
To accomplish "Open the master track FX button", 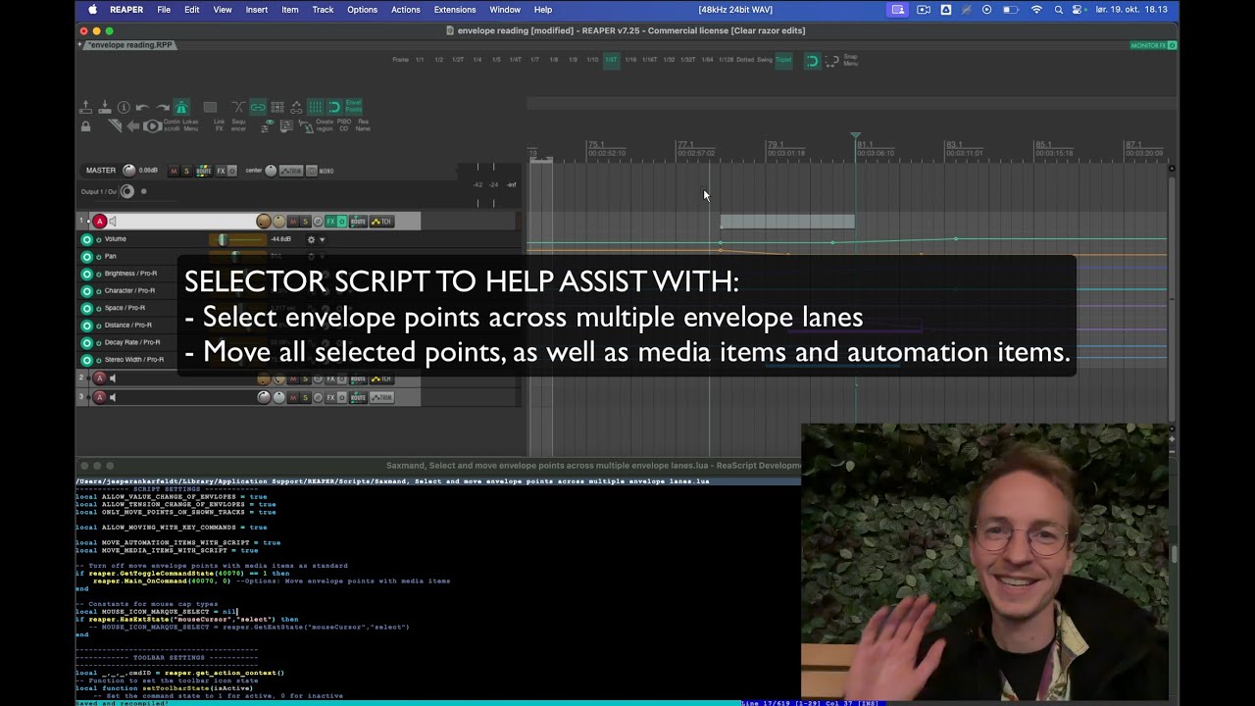I will [x=221, y=171].
